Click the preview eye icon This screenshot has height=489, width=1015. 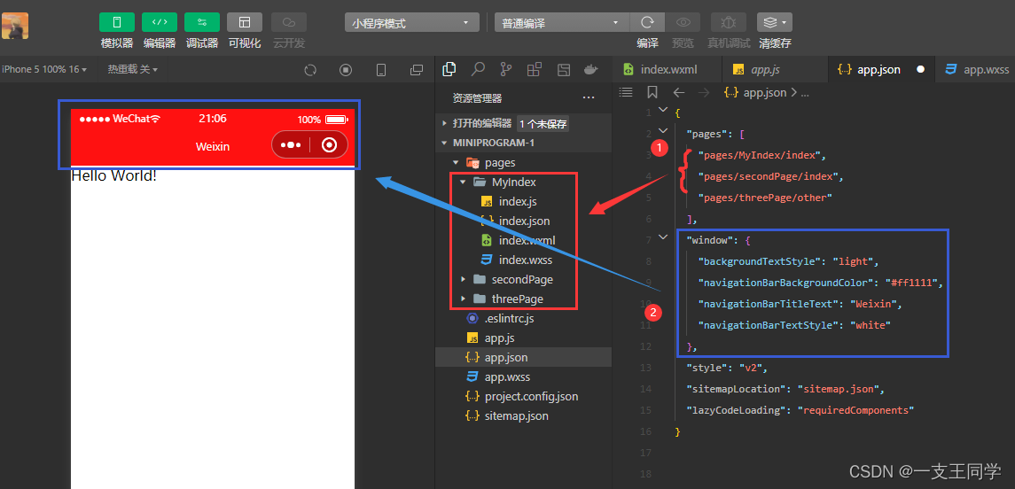click(x=683, y=23)
